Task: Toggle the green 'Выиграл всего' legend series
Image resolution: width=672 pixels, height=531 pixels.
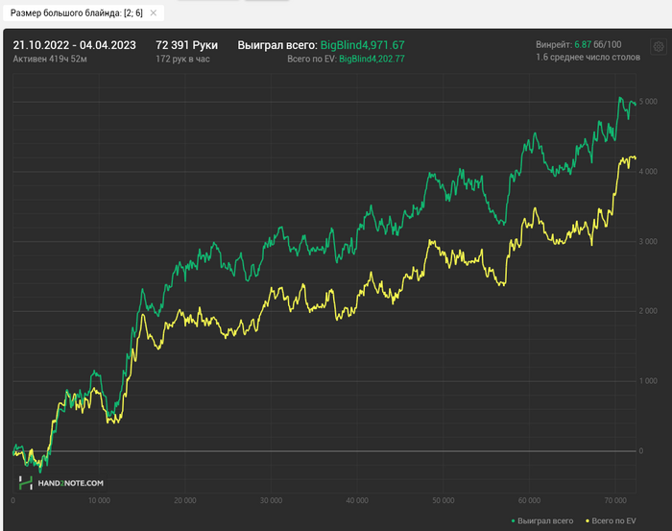Action: (x=542, y=520)
